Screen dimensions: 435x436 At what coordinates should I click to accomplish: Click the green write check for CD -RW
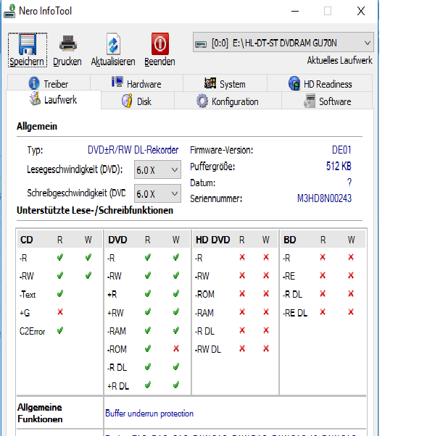[88, 275]
